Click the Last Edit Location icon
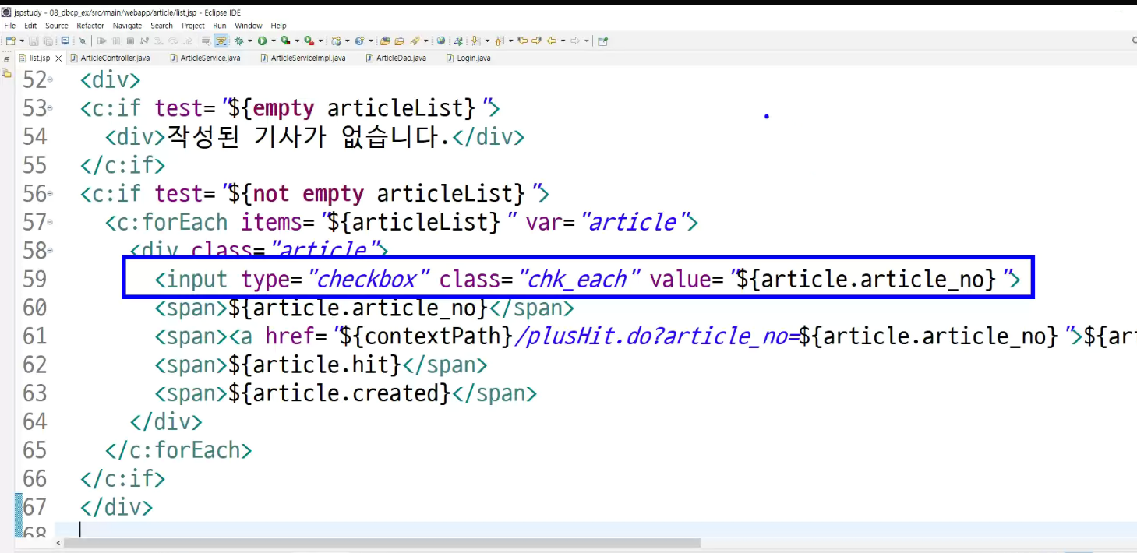The width and height of the screenshot is (1137, 553). click(x=523, y=41)
